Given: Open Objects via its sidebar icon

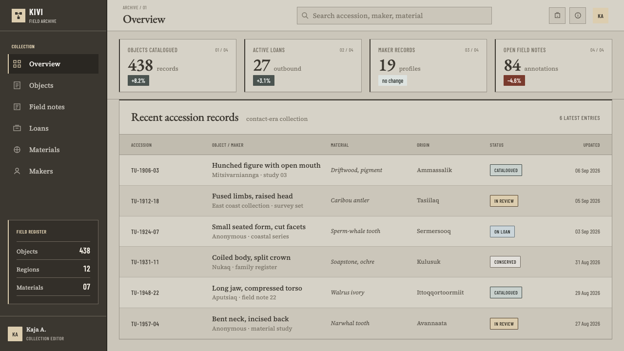Looking at the screenshot, I should click(17, 85).
